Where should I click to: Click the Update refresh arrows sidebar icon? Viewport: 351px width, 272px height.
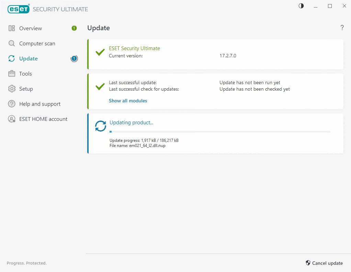(x=12, y=58)
